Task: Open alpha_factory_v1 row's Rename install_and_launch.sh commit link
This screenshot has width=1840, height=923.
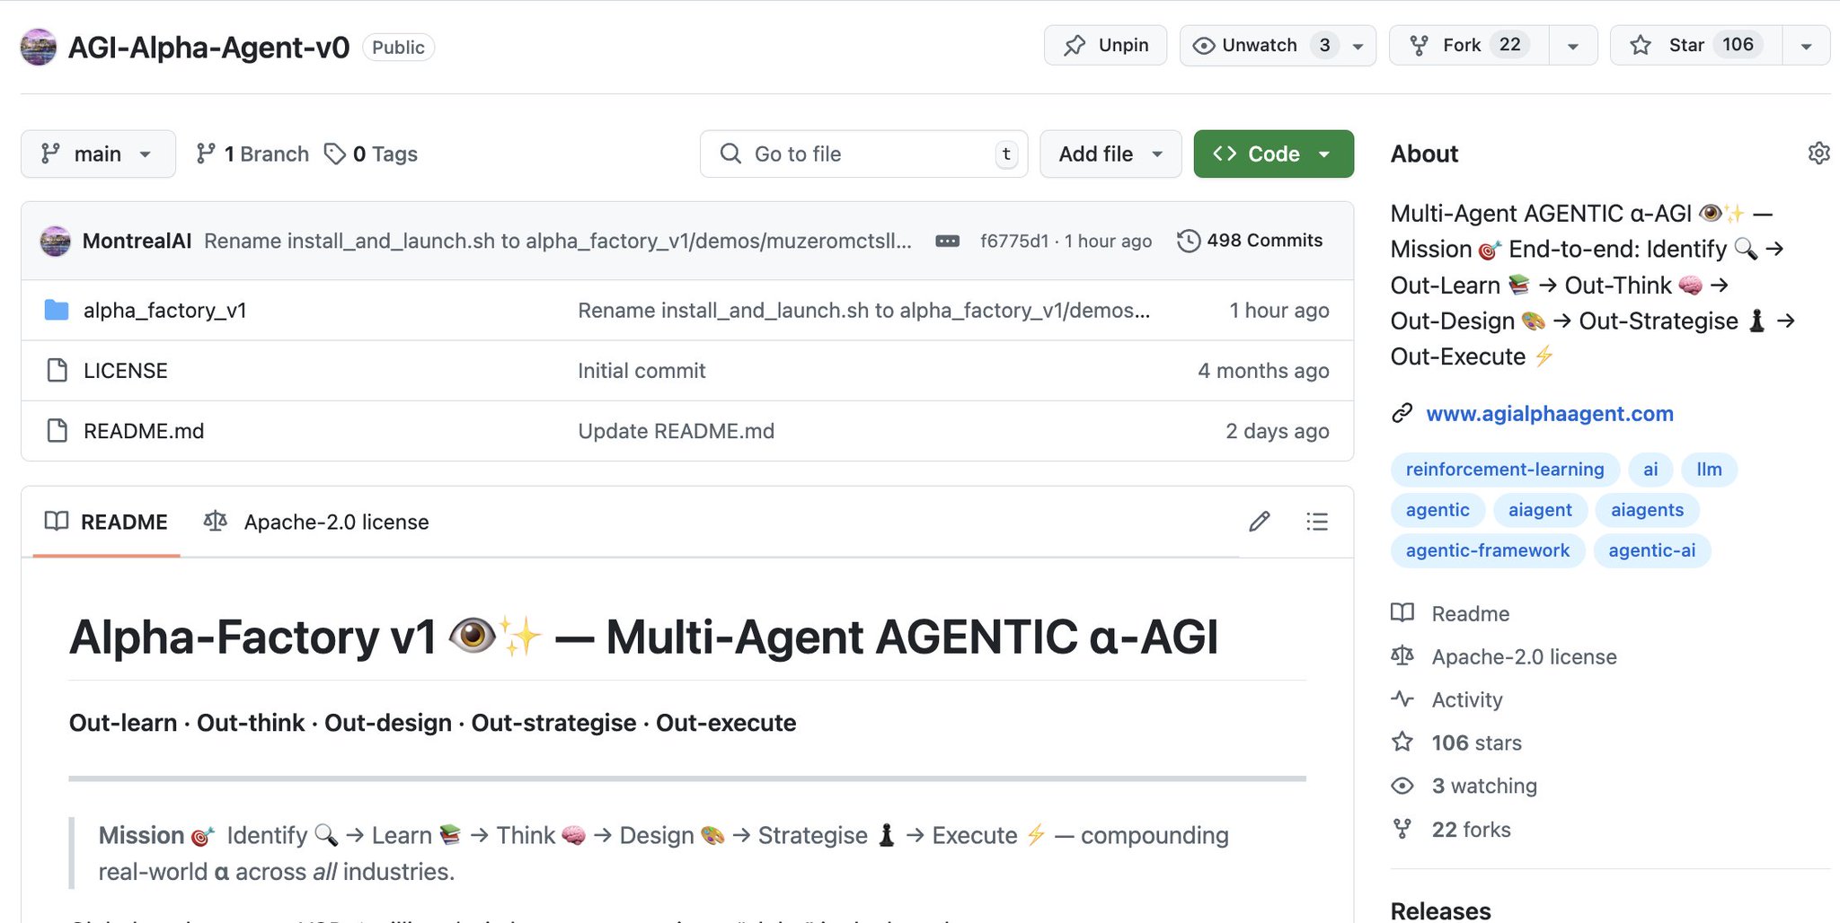Action: pyautogui.click(x=863, y=311)
